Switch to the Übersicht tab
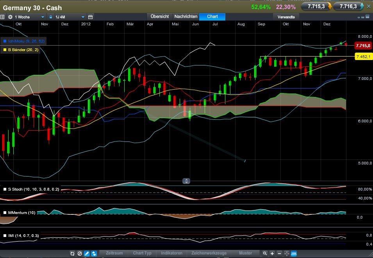 coord(160,17)
